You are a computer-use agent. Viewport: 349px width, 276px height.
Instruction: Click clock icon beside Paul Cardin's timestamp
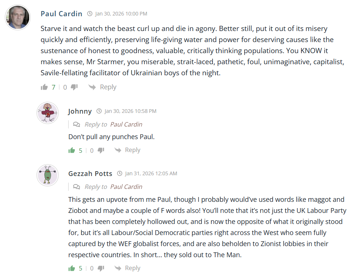(x=90, y=14)
